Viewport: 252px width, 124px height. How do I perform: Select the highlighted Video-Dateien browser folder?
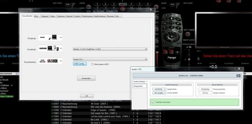pyautogui.click(x=7, y=97)
